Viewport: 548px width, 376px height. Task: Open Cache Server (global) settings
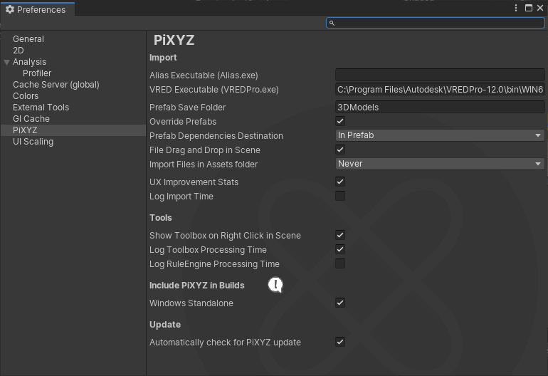tap(56, 85)
